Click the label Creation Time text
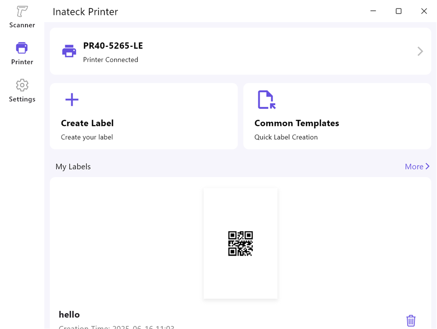Viewport: 437px width, 329px height. pos(117,327)
